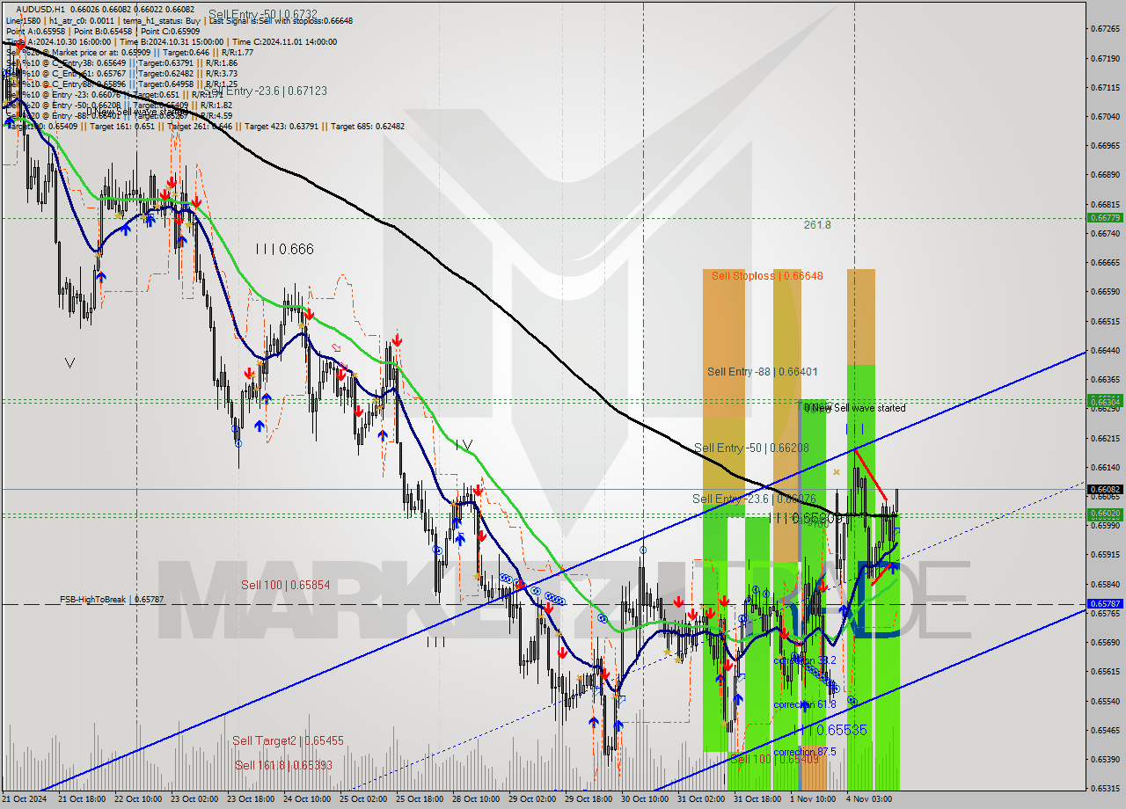Screen dimensions: 1126x809
Task: Click the 'I V' wave label
Action: point(464,445)
